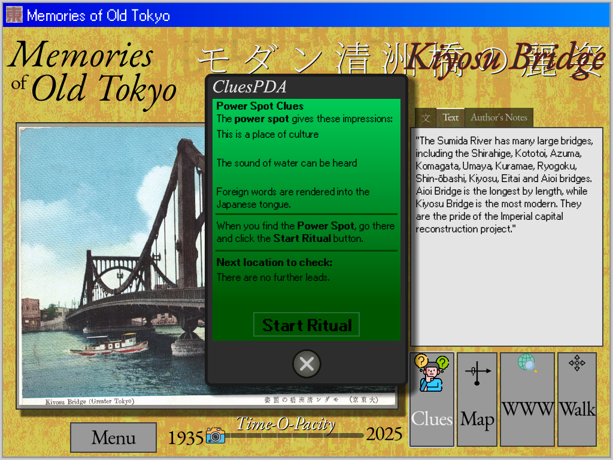Close the CluesPDA with the X button
The height and width of the screenshot is (460, 613).
[x=306, y=364]
